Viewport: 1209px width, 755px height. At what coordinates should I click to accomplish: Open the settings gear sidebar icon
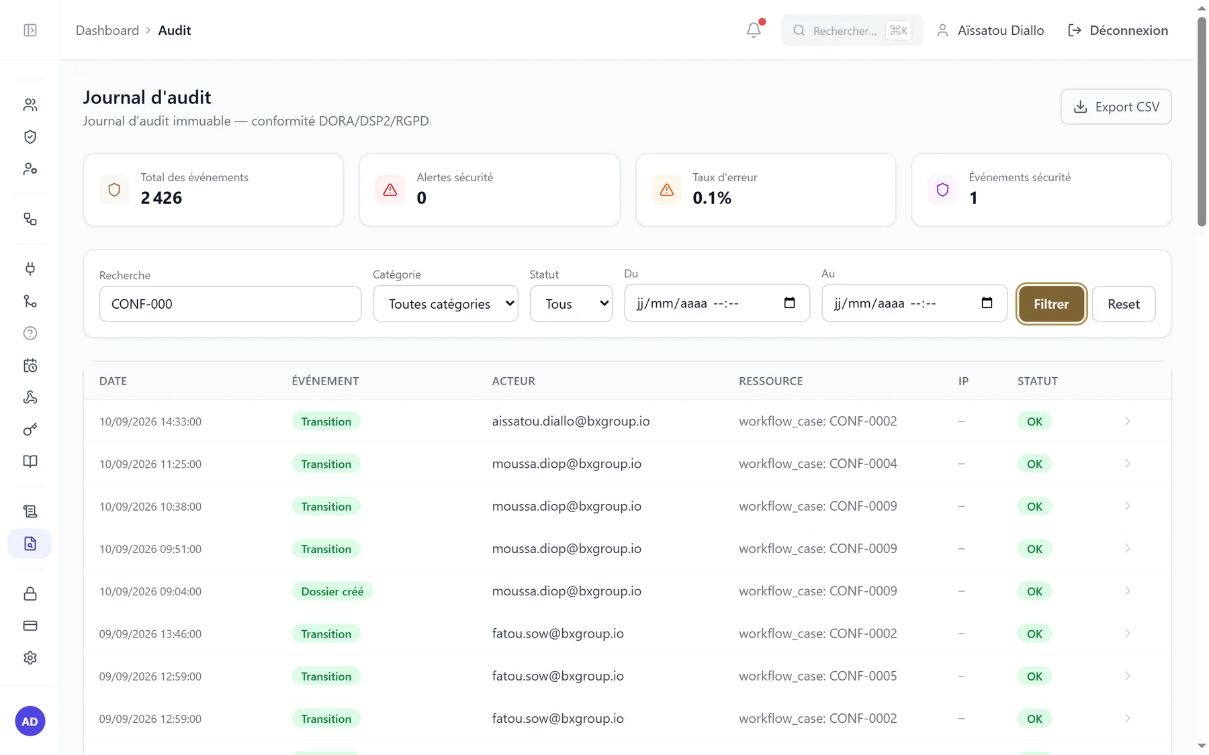point(30,658)
